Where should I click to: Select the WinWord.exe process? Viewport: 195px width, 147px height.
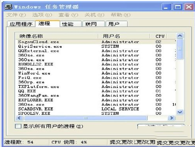pyautogui.click(x=96, y=73)
